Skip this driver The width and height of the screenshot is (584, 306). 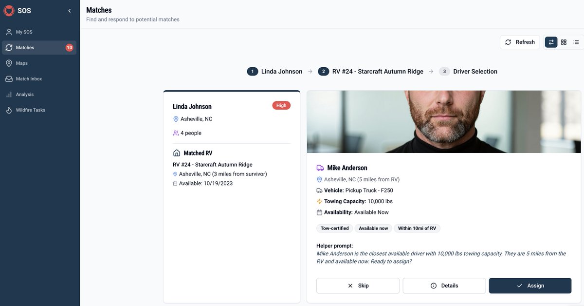(x=358, y=286)
